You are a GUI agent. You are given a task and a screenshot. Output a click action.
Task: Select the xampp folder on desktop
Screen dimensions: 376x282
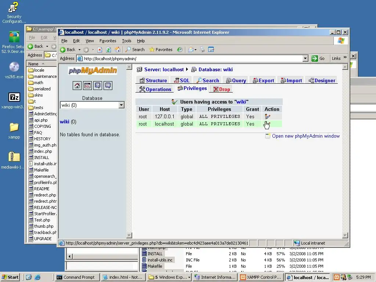click(x=14, y=131)
